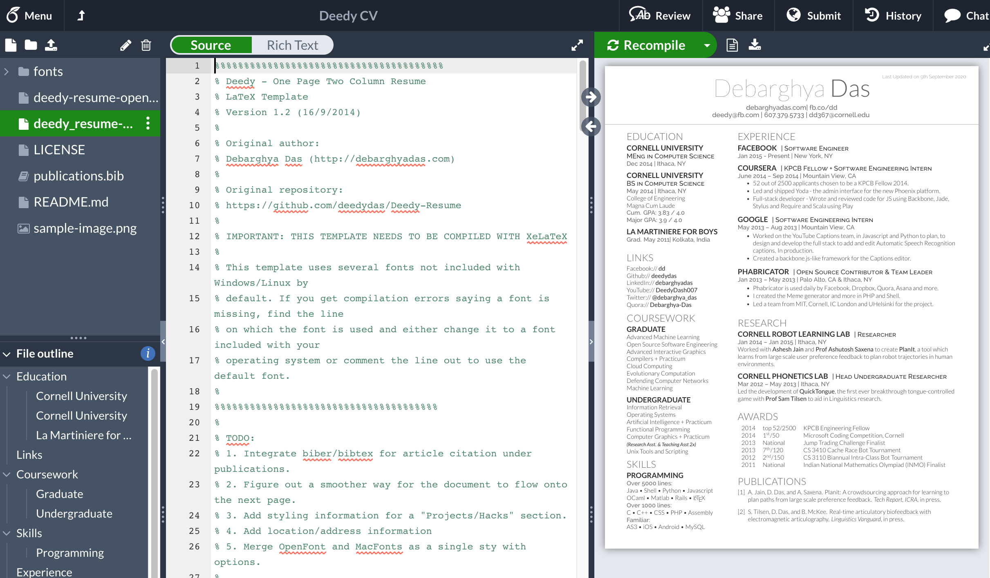The width and height of the screenshot is (990, 578).
Task: Click the delete trash icon
Action: [146, 45]
